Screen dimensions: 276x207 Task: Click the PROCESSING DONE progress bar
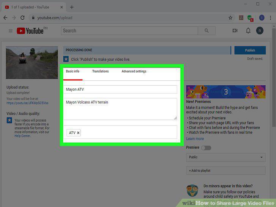[147, 50]
